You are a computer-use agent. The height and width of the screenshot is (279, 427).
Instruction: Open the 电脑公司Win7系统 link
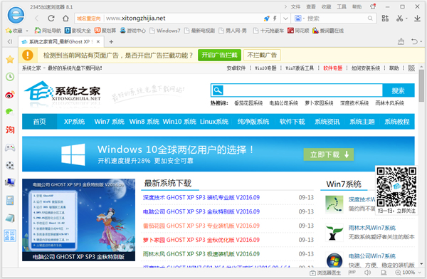coord(372,256)
